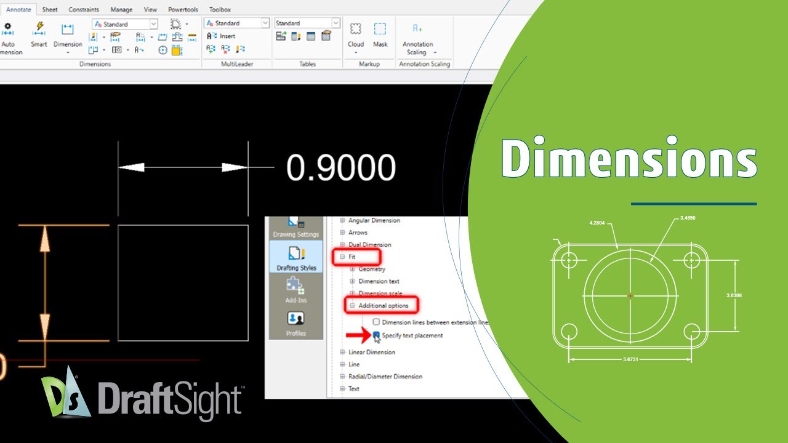Expand the Dual Dimension tree node
Screen dimensions: 788x443
point(343,245)
